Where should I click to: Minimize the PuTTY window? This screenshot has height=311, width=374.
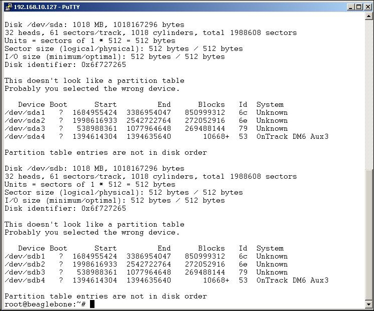(350, 7)
